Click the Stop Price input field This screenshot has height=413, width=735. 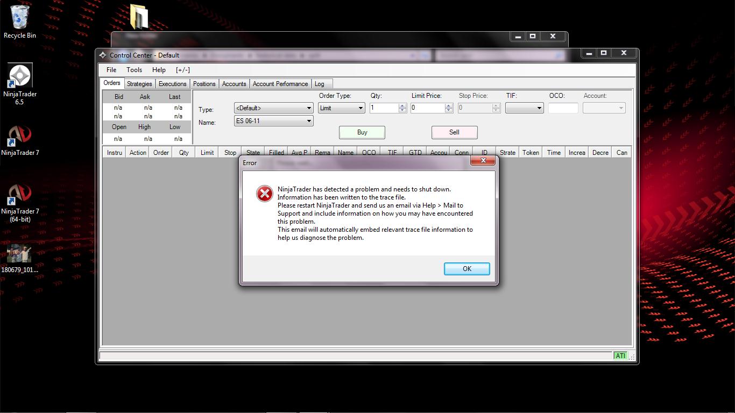(475, 108)
